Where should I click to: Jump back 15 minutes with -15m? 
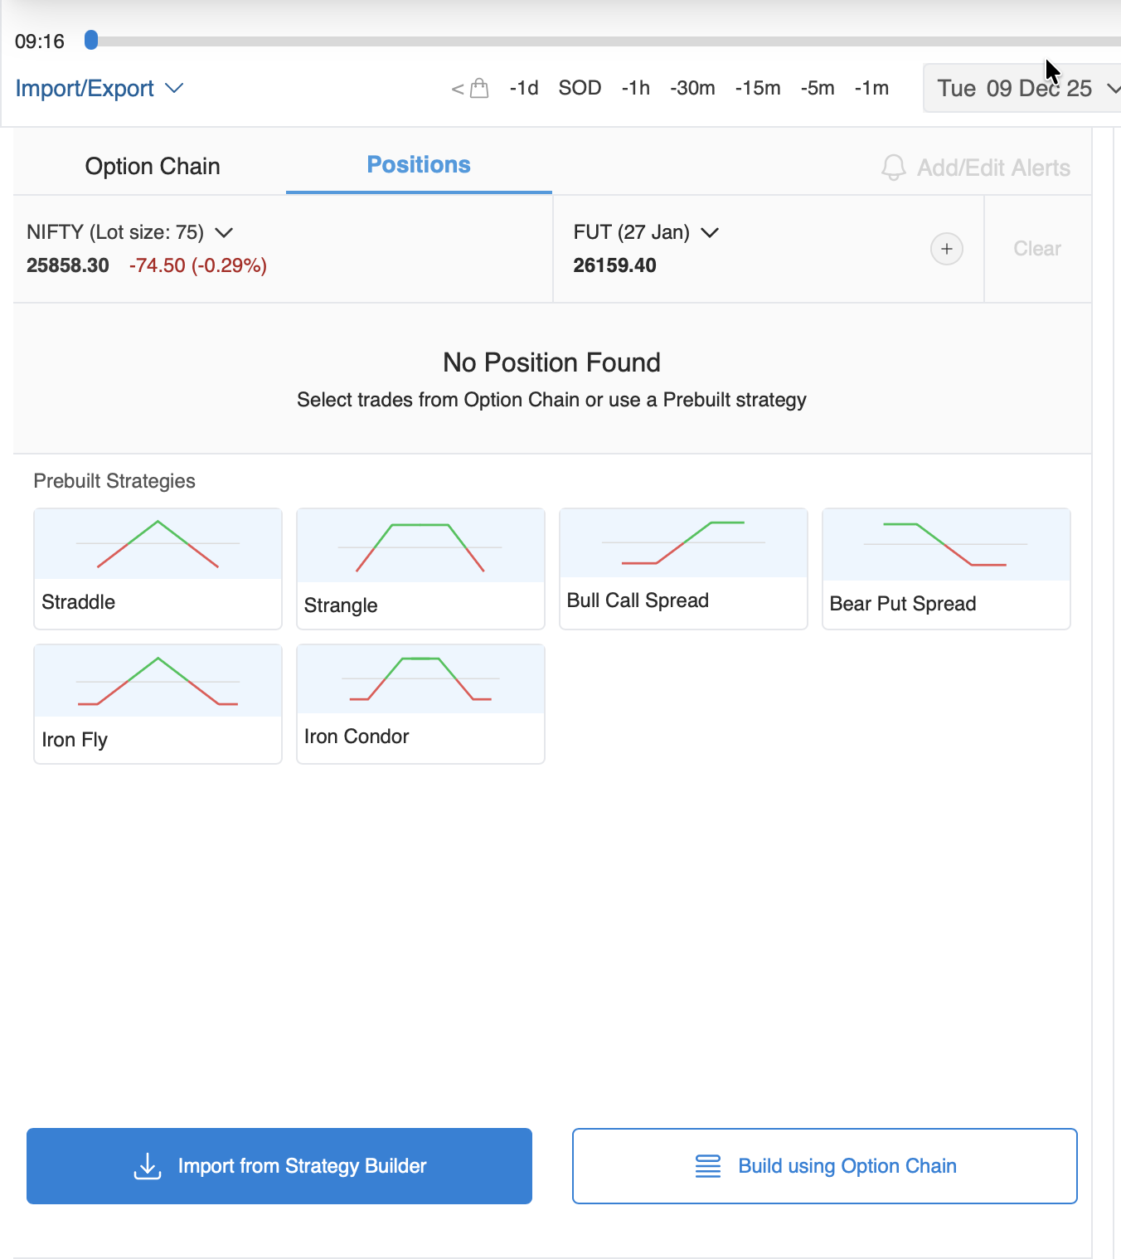click(758, 88)
